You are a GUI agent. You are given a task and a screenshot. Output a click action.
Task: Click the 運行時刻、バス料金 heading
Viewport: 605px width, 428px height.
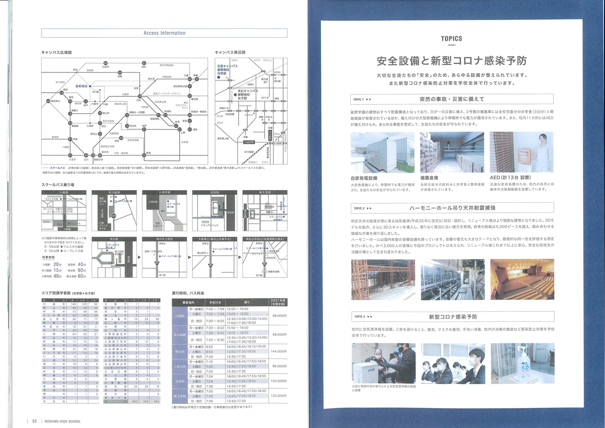(188, 293)
